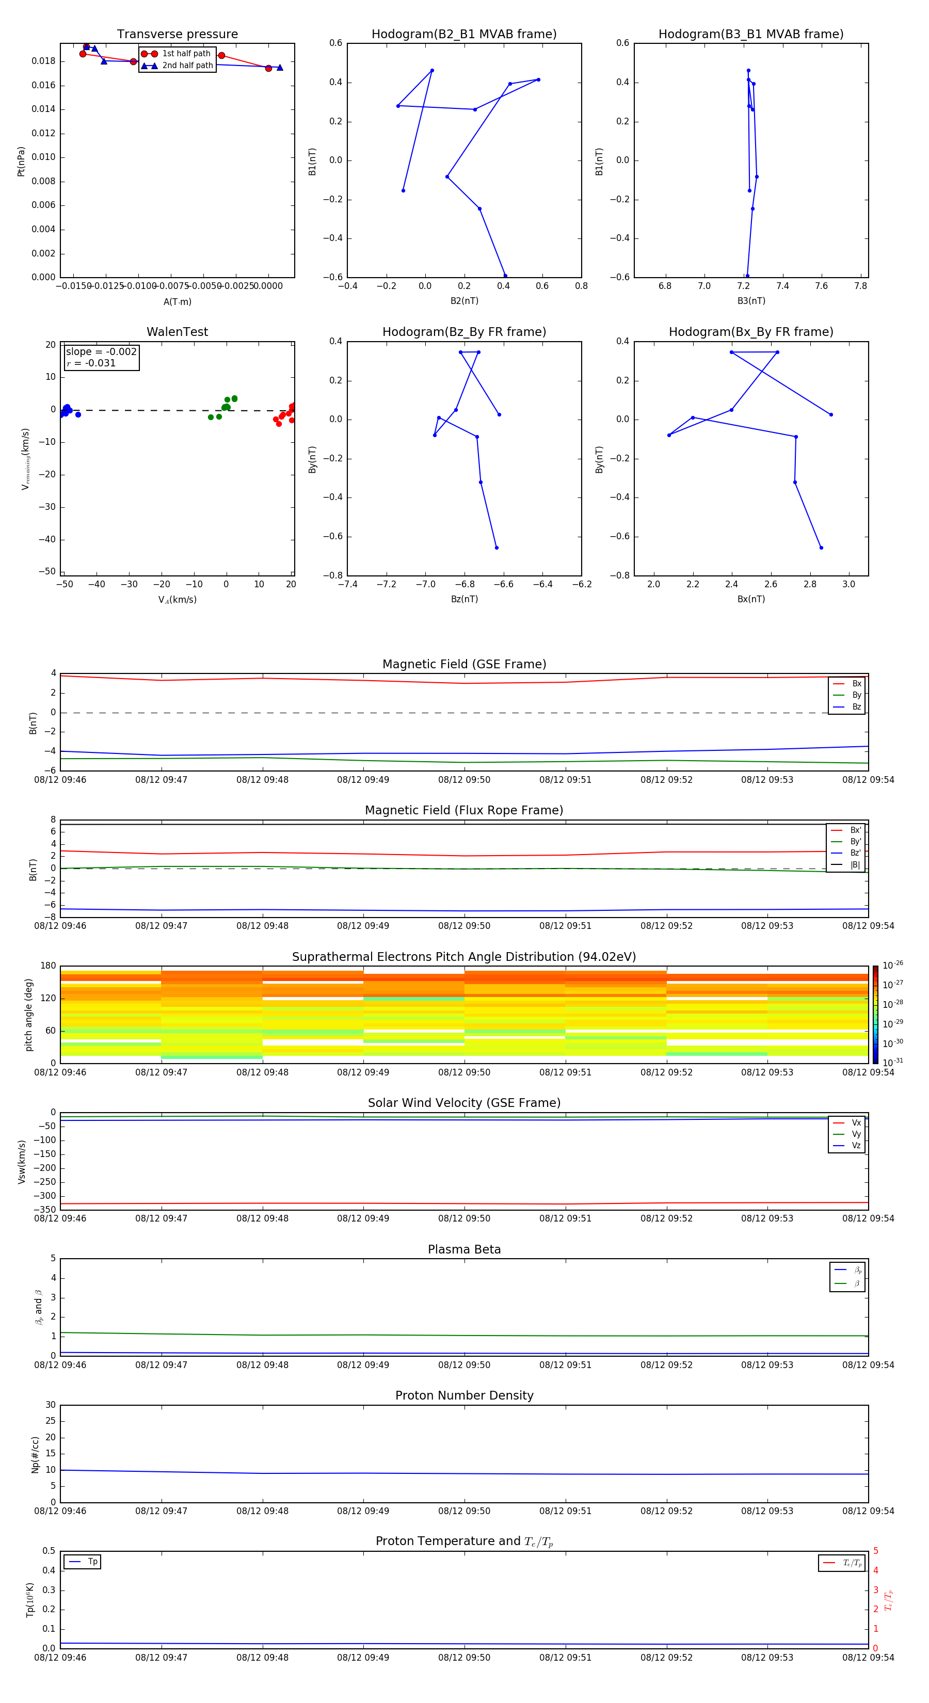Screen dimensions: 929x1703
Task: Click the 'Np(#/cc)' axis label
Action: point(35,1454)
